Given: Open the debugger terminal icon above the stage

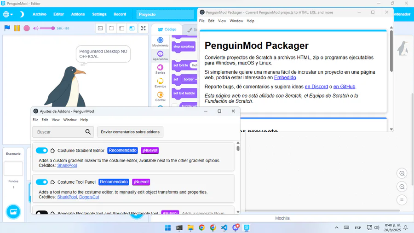Looking at the screenshot, I should (100, 28).
